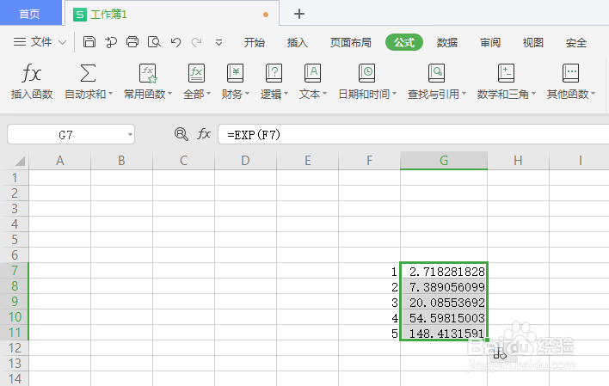Expand the 常用函数 dropdown arrow
The image size is (609, 386).
(169, 94)
